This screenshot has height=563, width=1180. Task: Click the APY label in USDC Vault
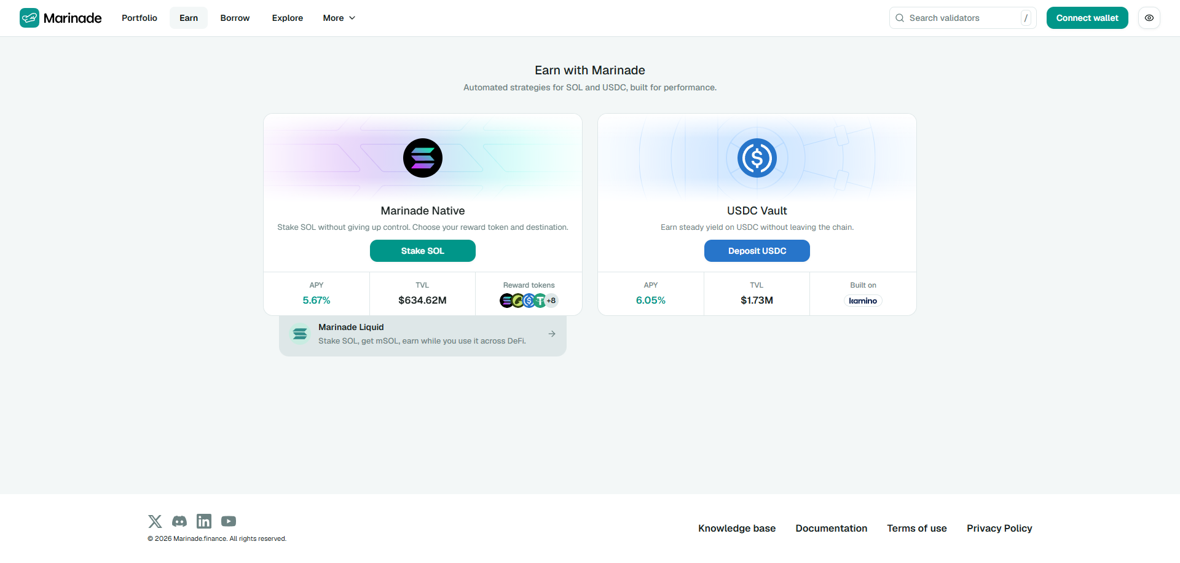pyautogui.click(x=651, y=285)
